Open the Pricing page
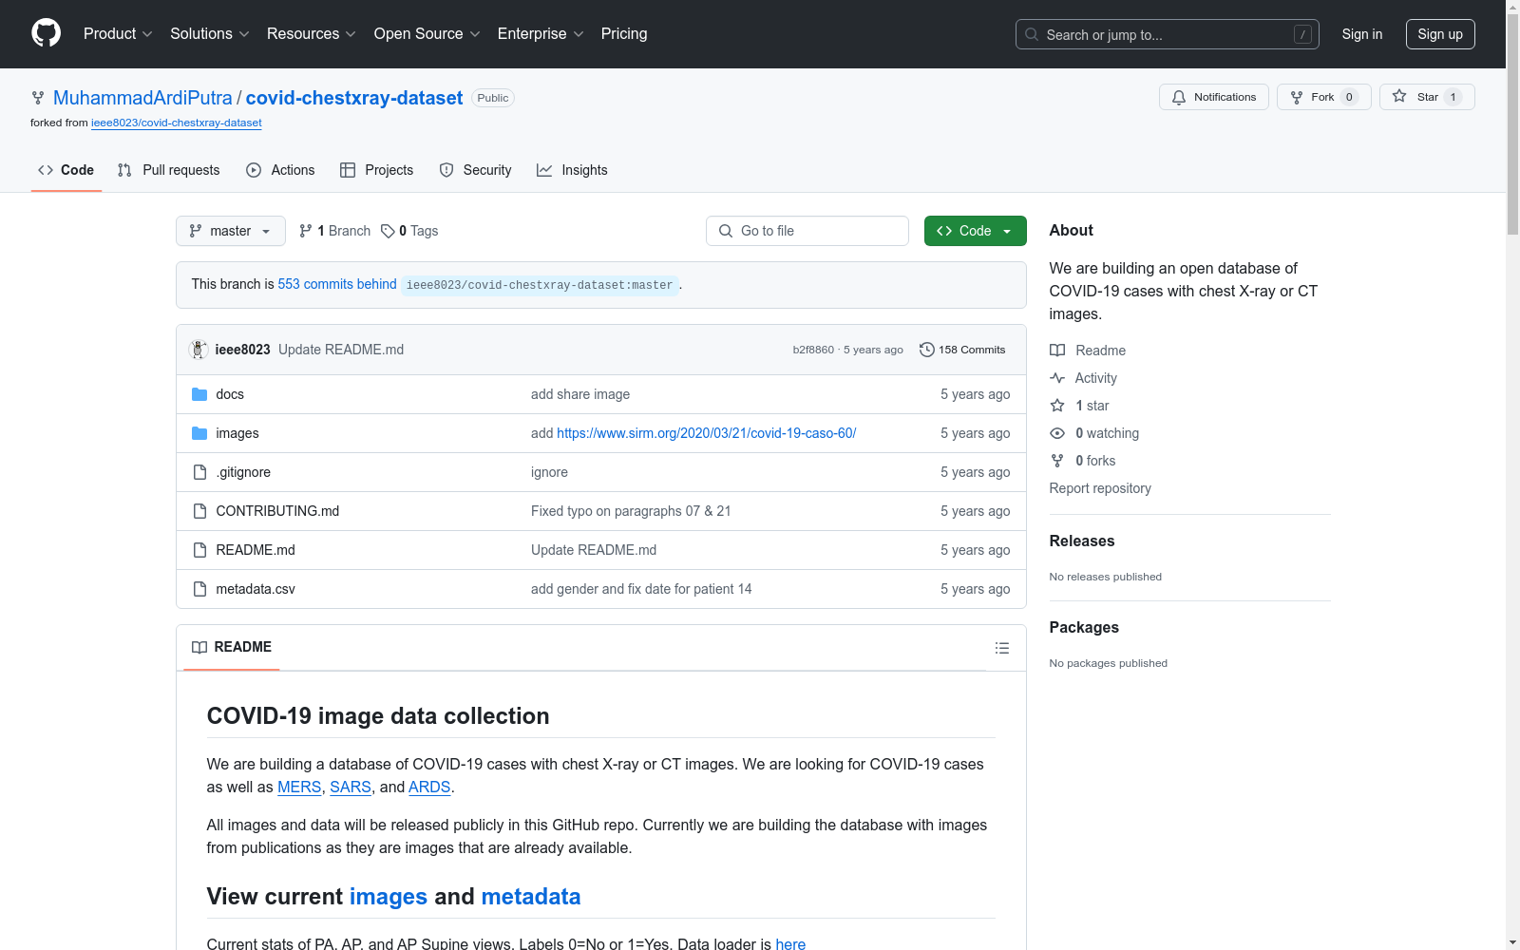Image resolution: width=1520 pixels, height=950 pixels. (624, 34)
